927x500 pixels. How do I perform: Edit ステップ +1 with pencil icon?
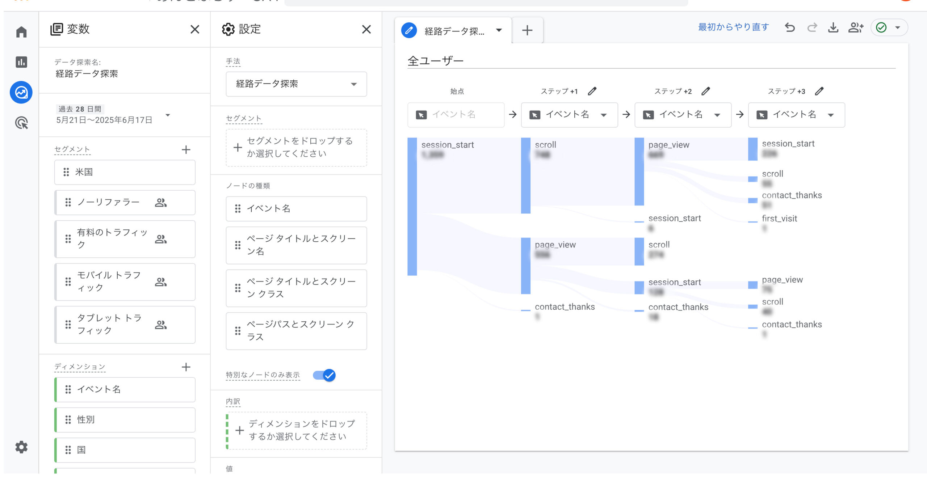click(592, 91)
